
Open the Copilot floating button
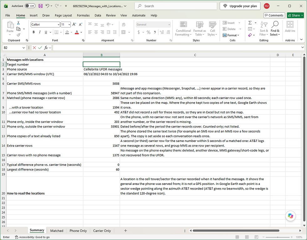click(290, 216)
